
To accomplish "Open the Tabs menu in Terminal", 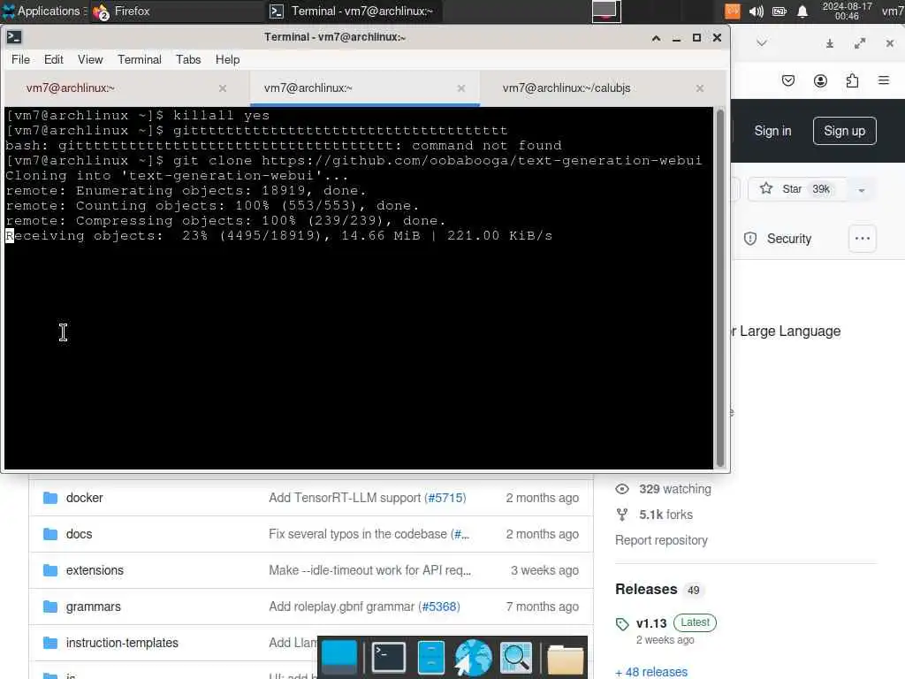I will click(188, 59).
